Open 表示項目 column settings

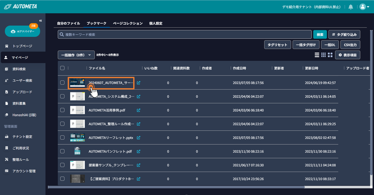pos(347,55)
